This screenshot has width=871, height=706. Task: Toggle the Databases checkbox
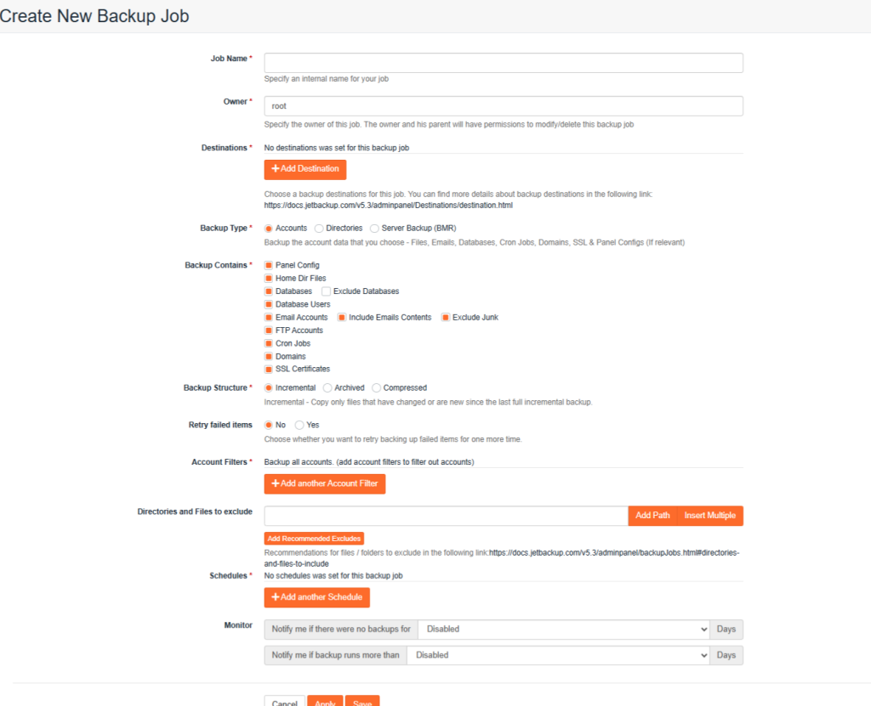coord(268,291)
